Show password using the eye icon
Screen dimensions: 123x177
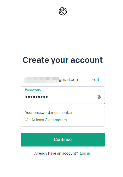point(99,97)
